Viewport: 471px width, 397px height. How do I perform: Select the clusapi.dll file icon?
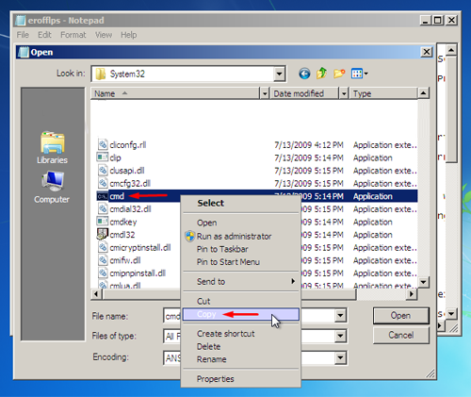(103, 171)
